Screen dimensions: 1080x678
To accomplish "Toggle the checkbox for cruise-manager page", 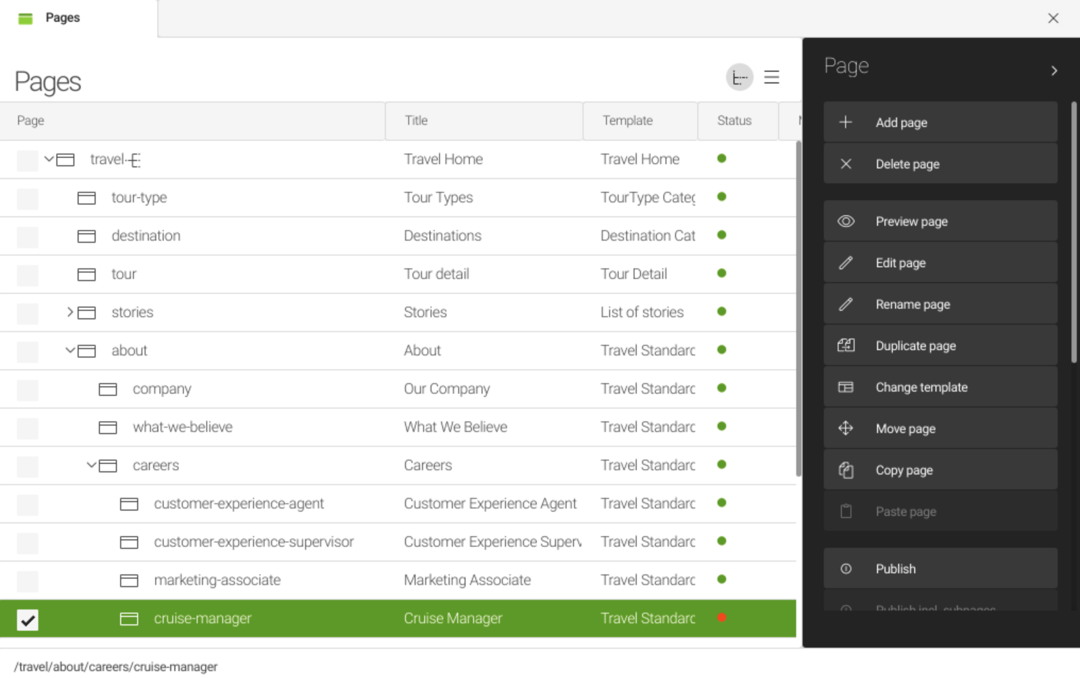I will pos(27,618).
